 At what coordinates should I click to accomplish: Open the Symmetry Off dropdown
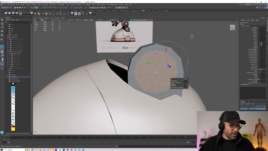coord(78,7)
